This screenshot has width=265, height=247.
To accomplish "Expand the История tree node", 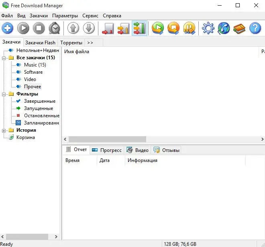I will 4,131.
